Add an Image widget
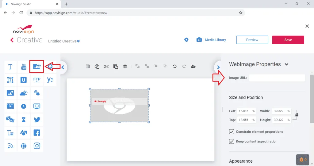Screen dimensions: 314x166 click(10, 93)
